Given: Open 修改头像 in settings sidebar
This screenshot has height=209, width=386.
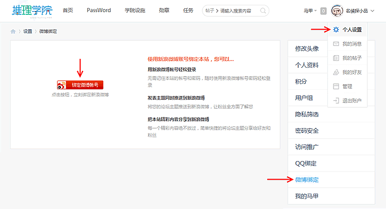Looking at the screenshot, I should pyautogui.click(x=307, y=49).
